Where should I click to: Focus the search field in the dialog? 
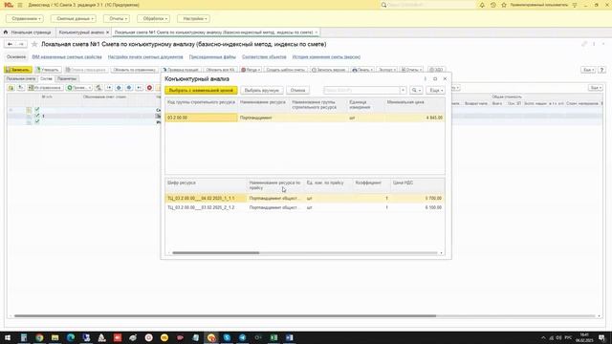pyautogui.click(x=361, y=90)
